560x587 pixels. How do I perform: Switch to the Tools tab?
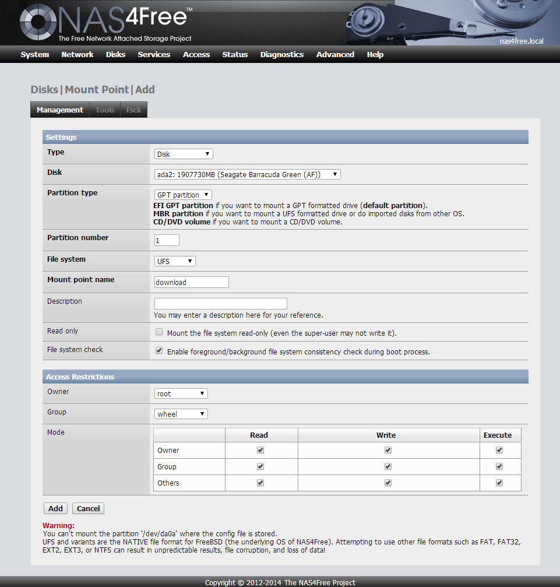pos(105,110)
